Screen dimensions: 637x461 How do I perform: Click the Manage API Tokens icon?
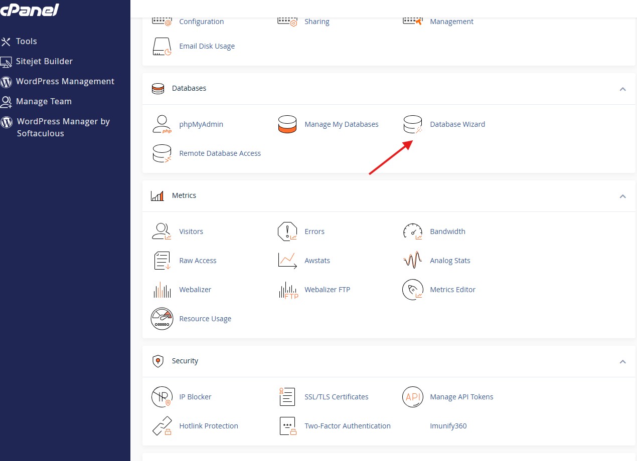point(413,397)
